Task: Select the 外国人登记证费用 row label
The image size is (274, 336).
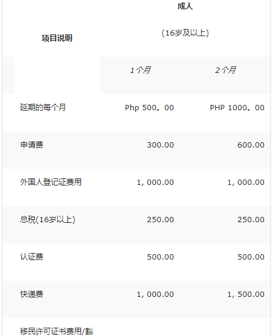Action: (51, 182)
